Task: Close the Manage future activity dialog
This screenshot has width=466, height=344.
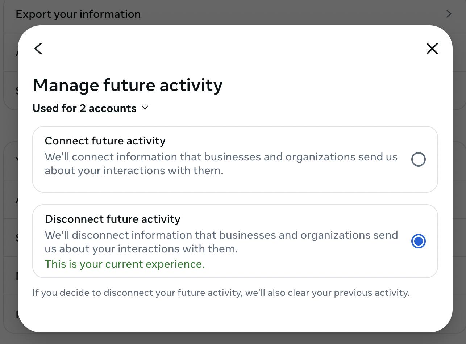Action: click(432, 49)
